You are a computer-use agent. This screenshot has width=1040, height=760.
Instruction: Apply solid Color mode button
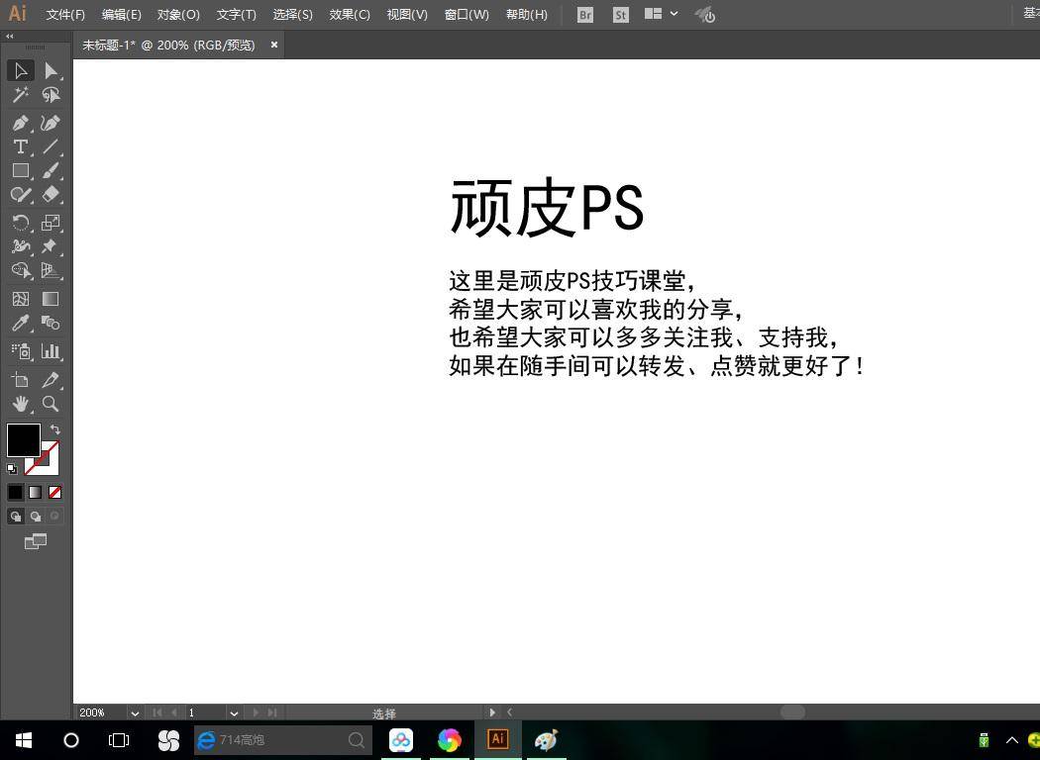(x=15, y=492)
